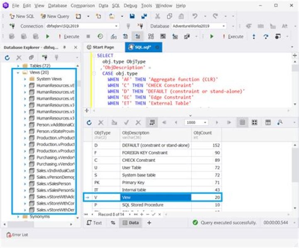Open the Debug menu
The height and width of the screenshot is (248, 299).
[x=130, y=6]
